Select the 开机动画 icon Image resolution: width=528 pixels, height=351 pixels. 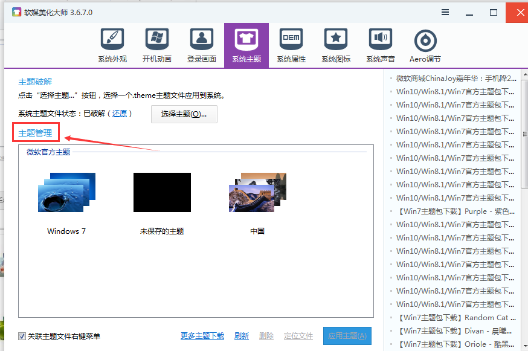(156, 44)
